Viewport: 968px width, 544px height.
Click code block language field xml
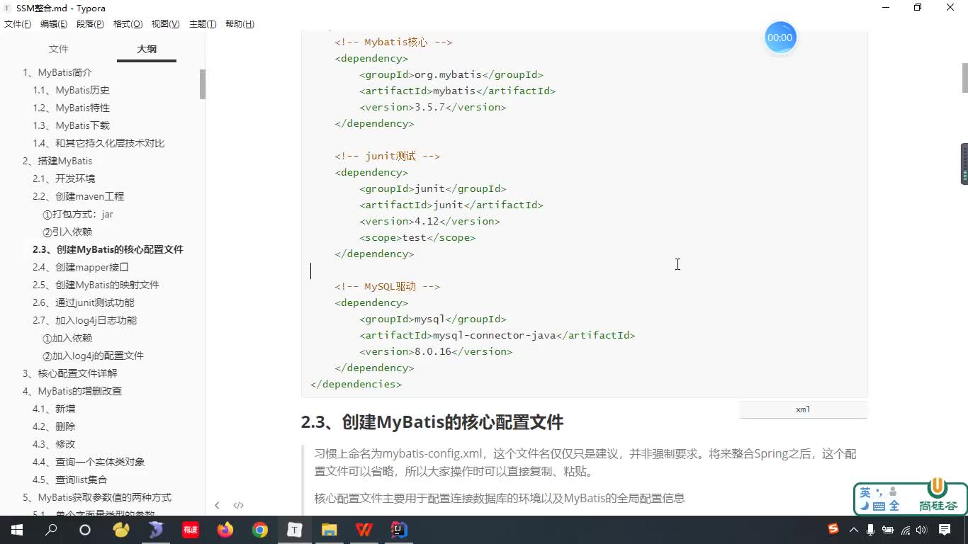tap(804, 409)
